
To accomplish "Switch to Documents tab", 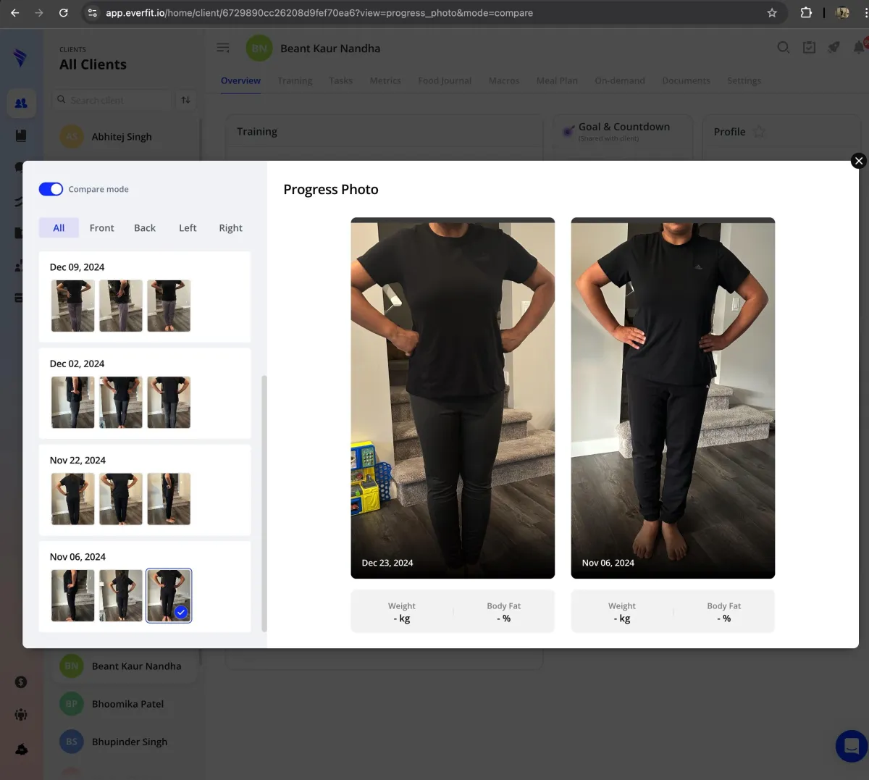I will [686, 80].
